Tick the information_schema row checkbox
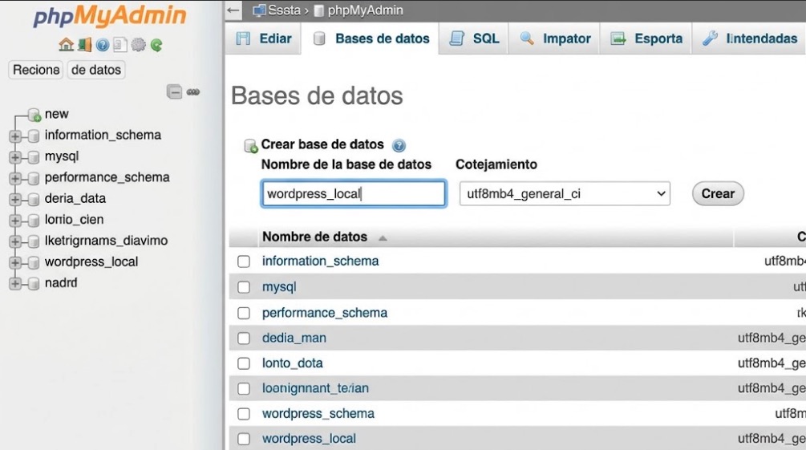Image resolution: width=806 pixels, height=450 pixels. coord(244,261)
